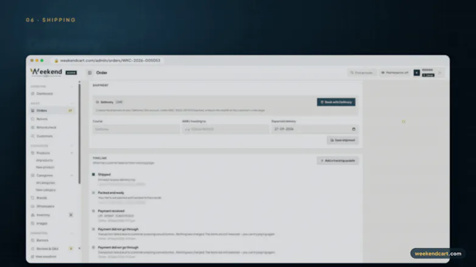The height and width of the screenshot is (267, 476).
Task: Collapse the Products submenu chevron
Action: (72, 153)
